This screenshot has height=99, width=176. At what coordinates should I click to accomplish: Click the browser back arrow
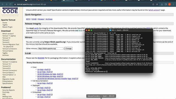tap(2, 4)
